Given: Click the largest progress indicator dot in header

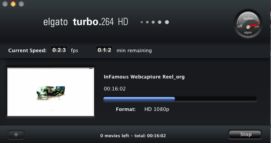Looking at the screenshot, I should tap(167, 22).
